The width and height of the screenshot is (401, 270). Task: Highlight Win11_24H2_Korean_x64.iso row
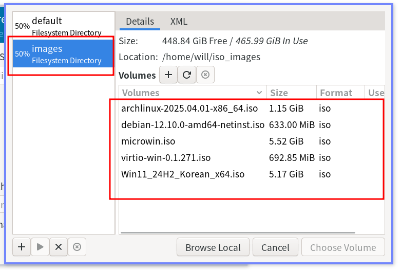coord(183,174)
